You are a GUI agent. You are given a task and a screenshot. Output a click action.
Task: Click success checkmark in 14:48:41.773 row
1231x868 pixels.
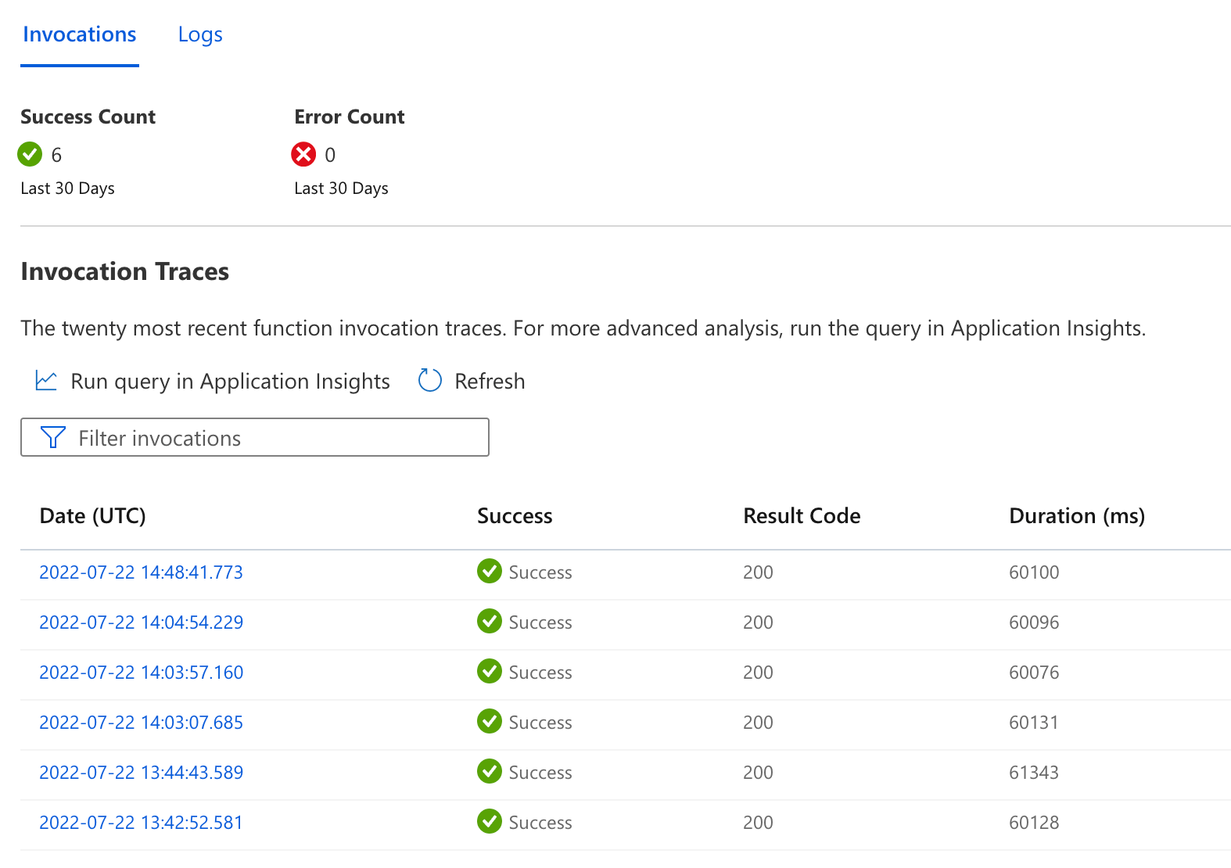490,572
